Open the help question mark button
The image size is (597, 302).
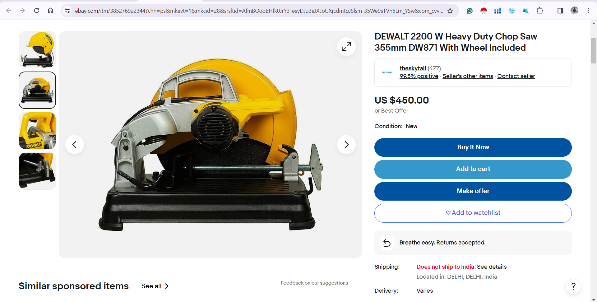pos(573,286)
